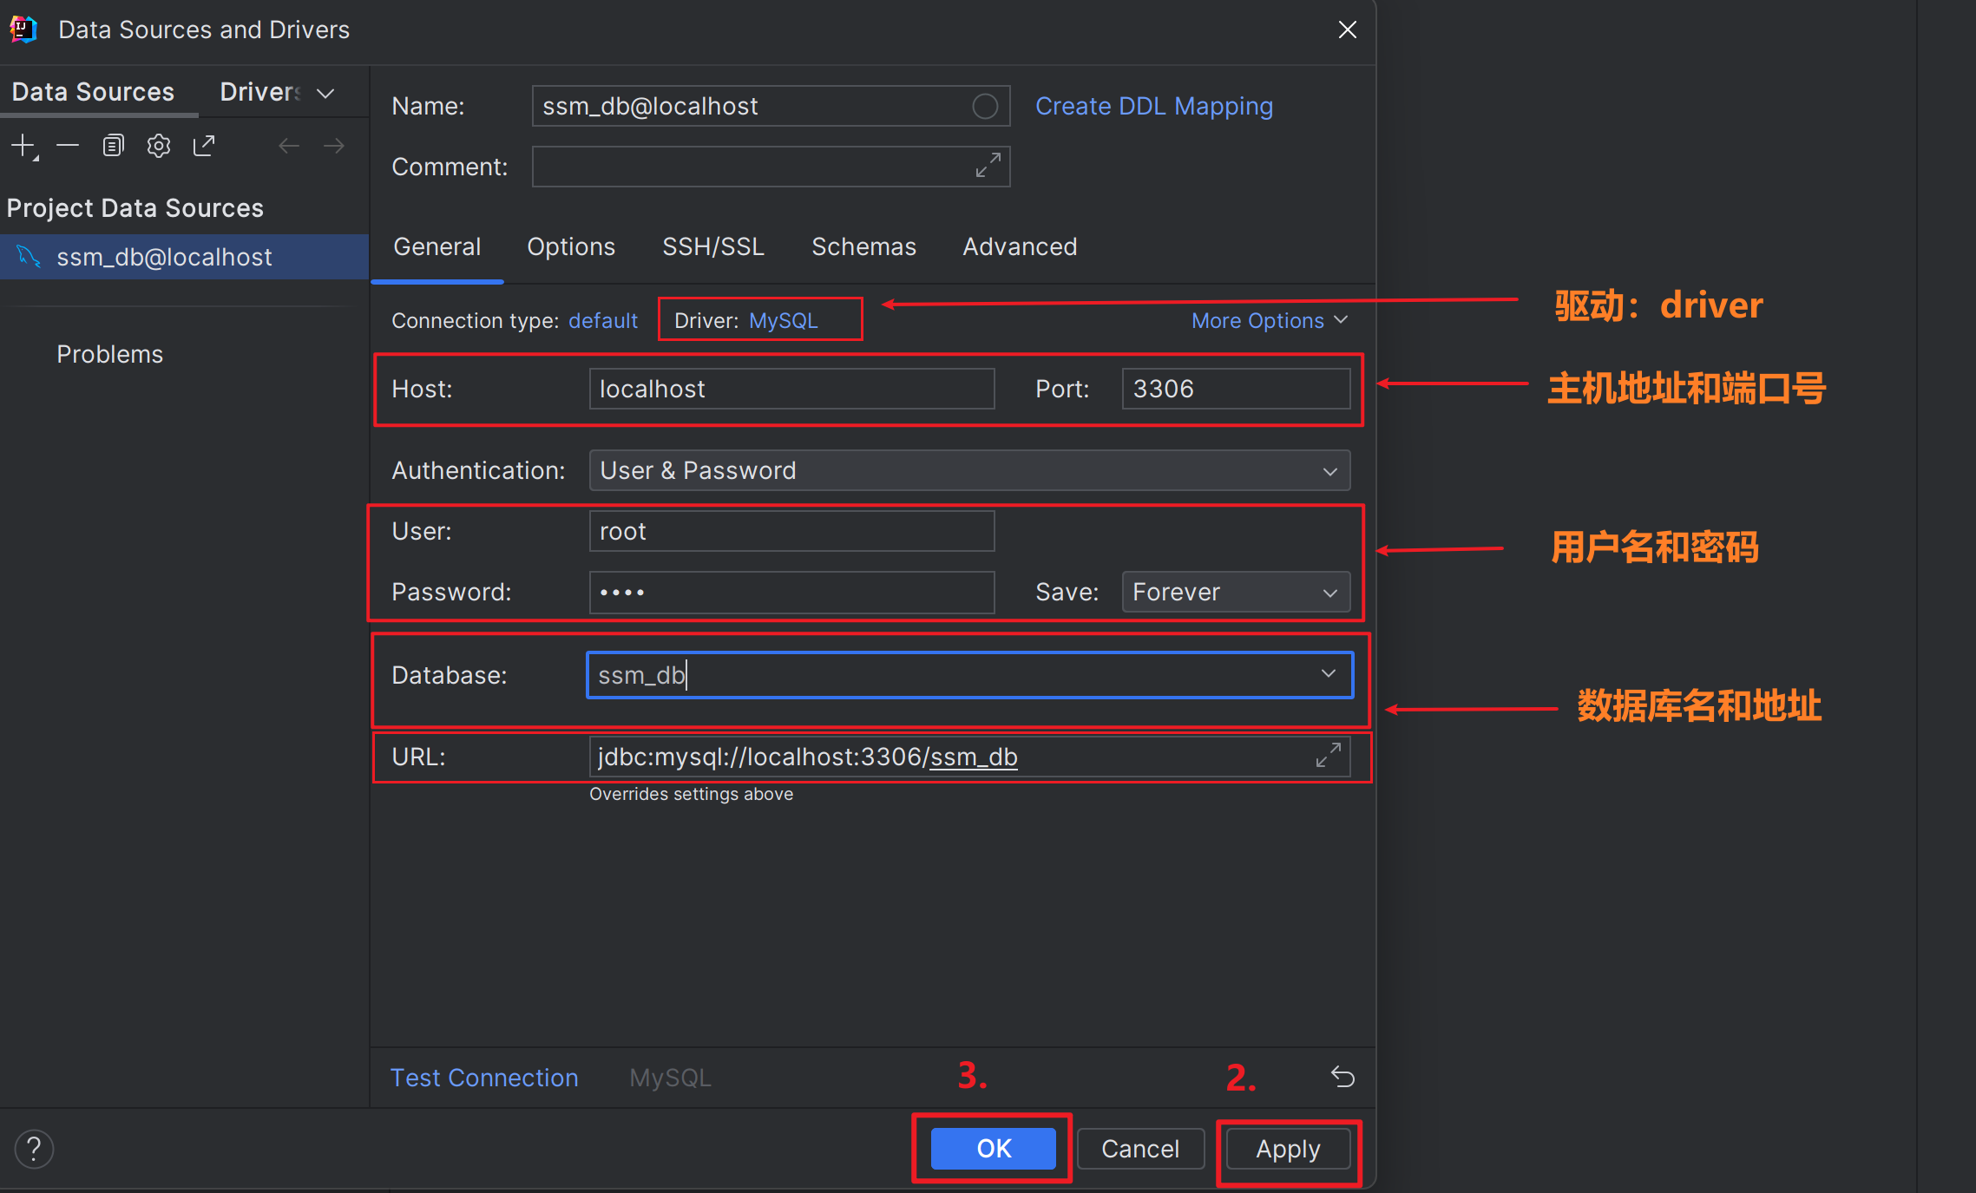The height and width of the screenshot is (1193, 1976).
Task: Switch to the Schemas tab
Action: click(x=863, y=247)
